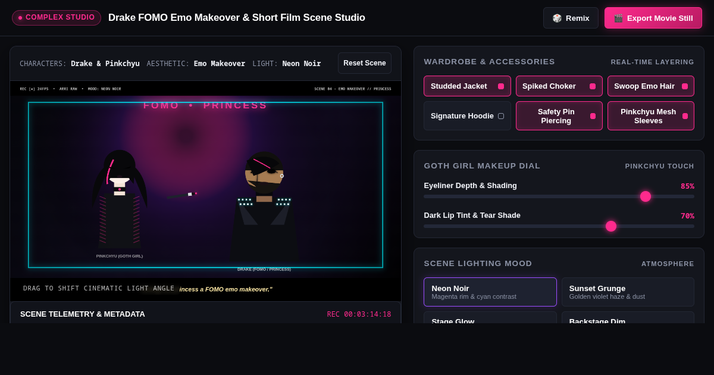Click the 'PINKCHYU (GOTH GIRL)' caption
This screenshot has width=714, height=375.
pyautogui.click(x=120, y=256)
